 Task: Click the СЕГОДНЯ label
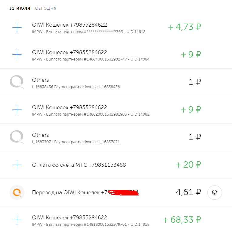(x=46, y=8)
